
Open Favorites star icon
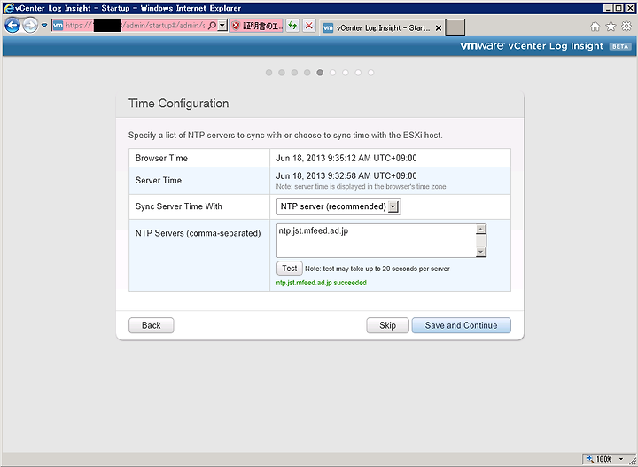611,27
